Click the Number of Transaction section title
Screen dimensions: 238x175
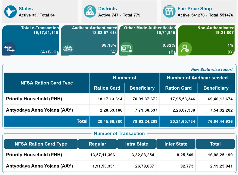[119, 133]
